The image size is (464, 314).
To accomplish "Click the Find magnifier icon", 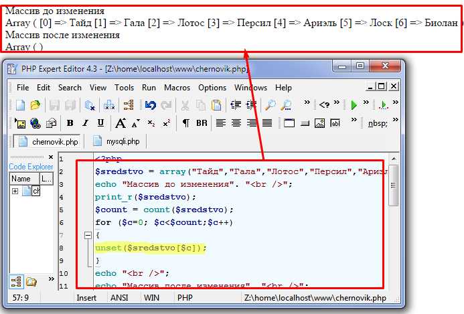I will click(270, 105).
